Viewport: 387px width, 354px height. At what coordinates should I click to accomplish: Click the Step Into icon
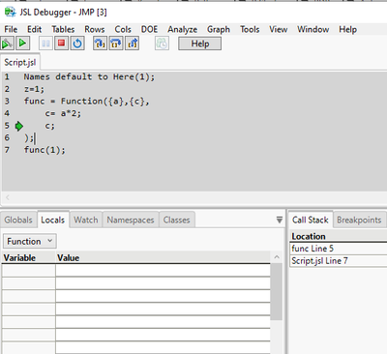100,44
